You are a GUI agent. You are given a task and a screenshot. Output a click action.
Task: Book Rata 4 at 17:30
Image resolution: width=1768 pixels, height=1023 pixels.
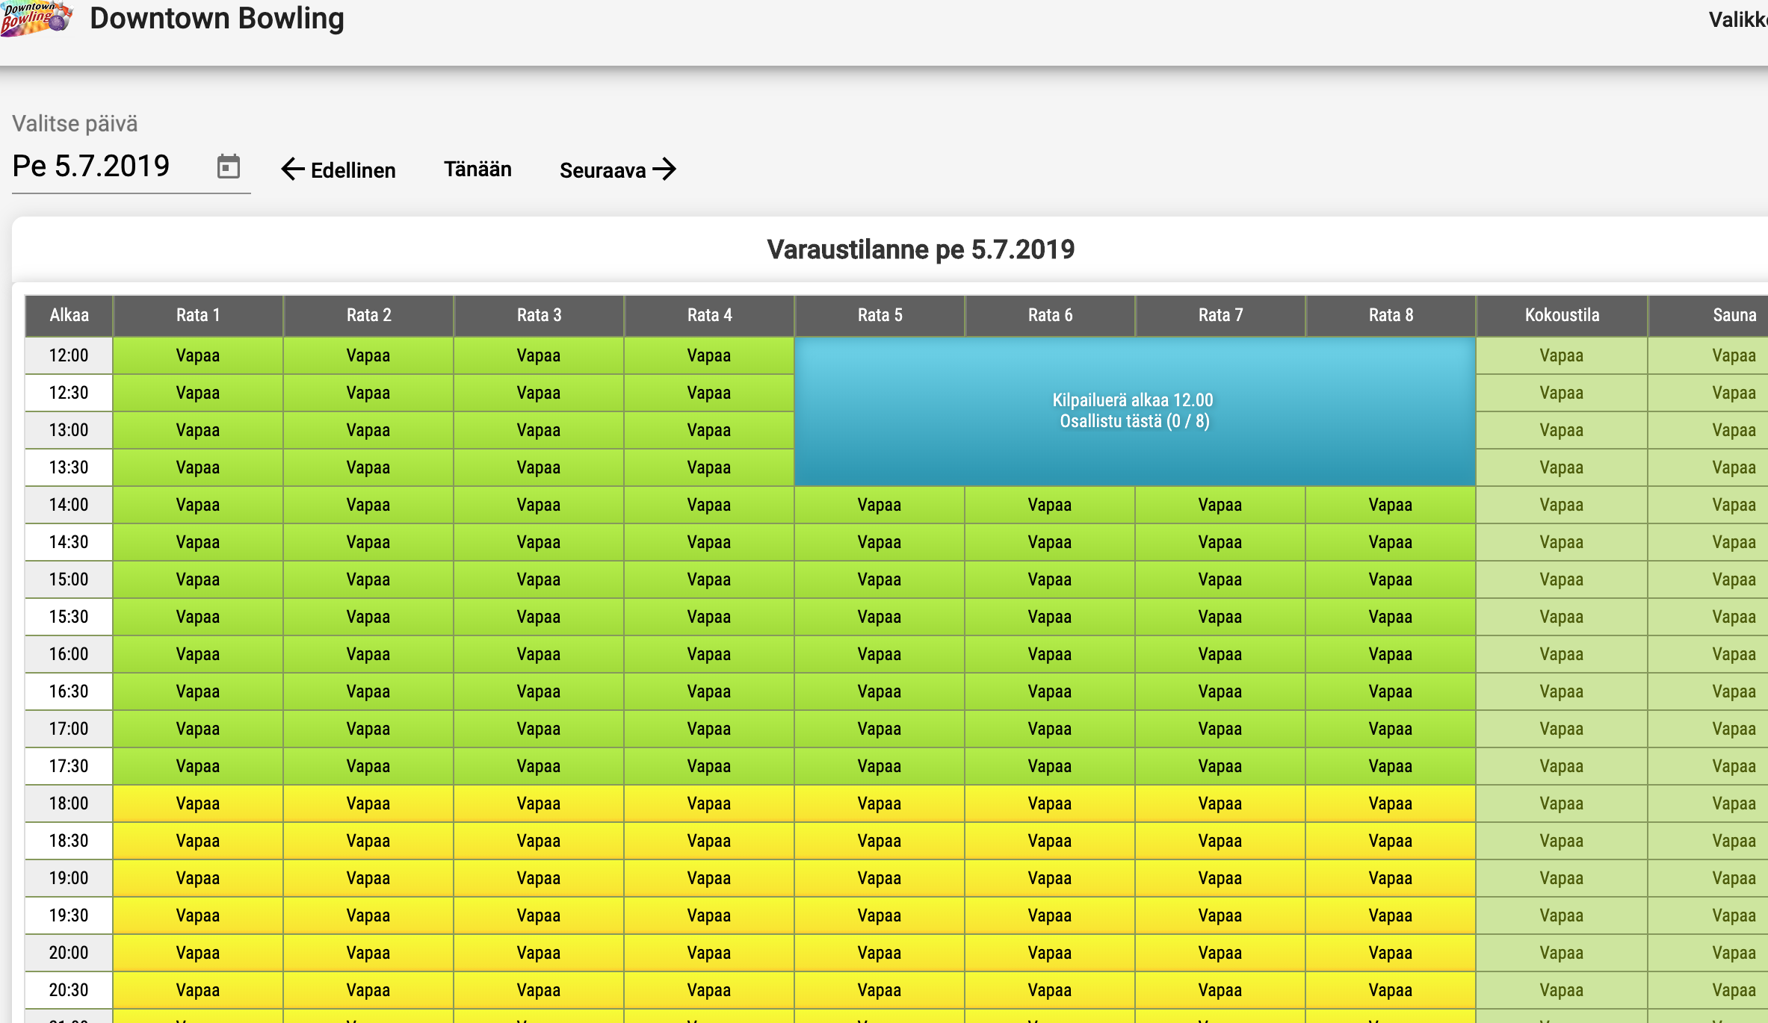coord(709,766)
